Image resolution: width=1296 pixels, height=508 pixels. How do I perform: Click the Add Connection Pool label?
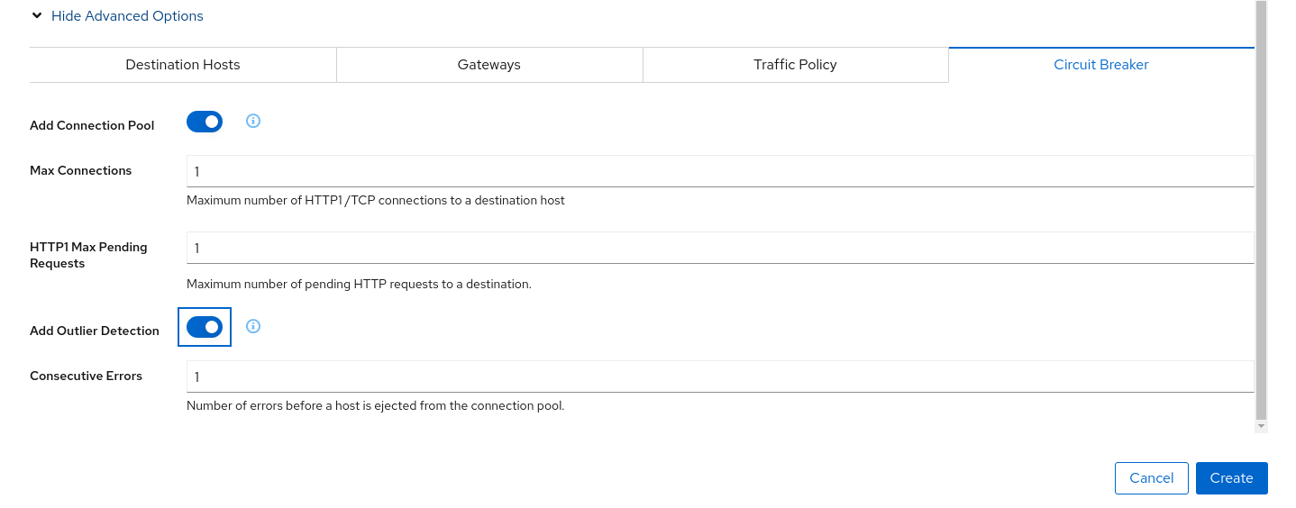tap(92, 126)
